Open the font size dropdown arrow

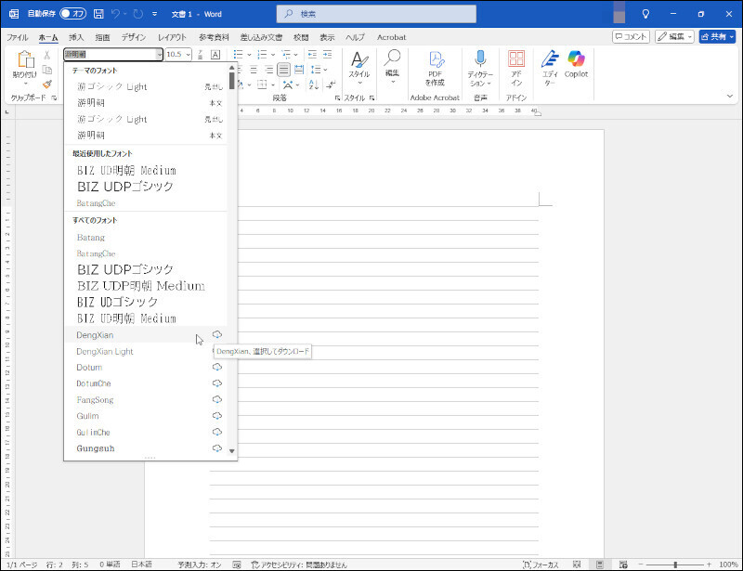pos(189,55)
